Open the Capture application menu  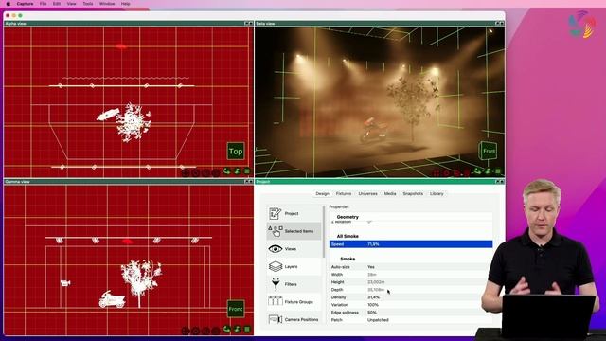tap(26, 4)
